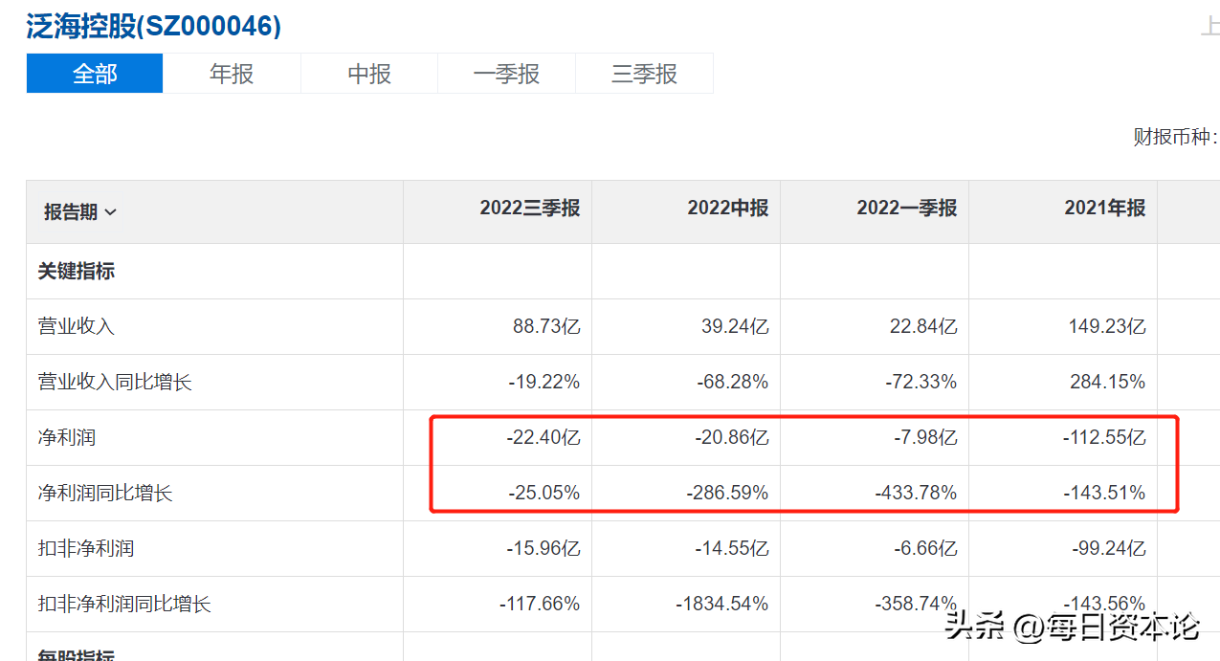This screenshot has width=1220, height=661.
Task: Click the 关键指标 section header
Action: point(77,271)
